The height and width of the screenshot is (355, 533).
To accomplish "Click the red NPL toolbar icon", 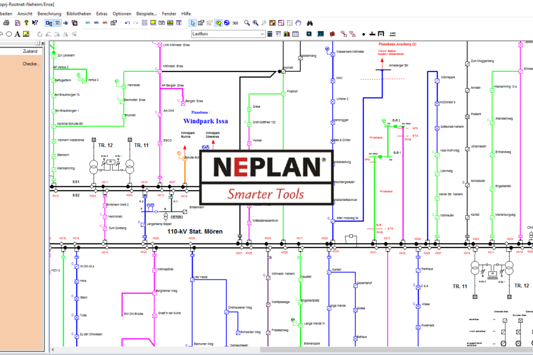I will coord(105,23).
